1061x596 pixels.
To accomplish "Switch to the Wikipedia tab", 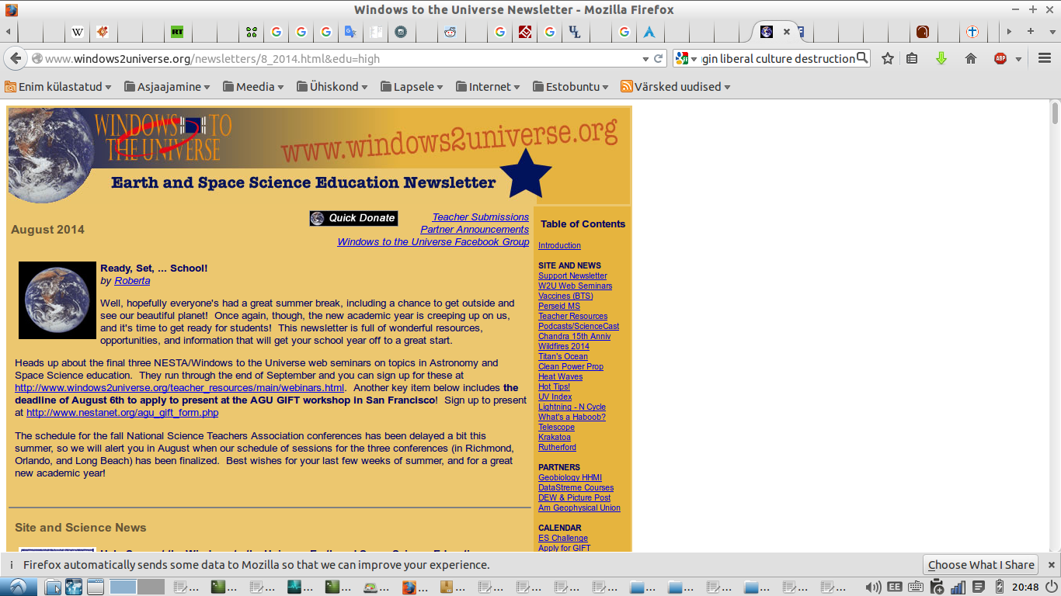I will click(78, 32).
